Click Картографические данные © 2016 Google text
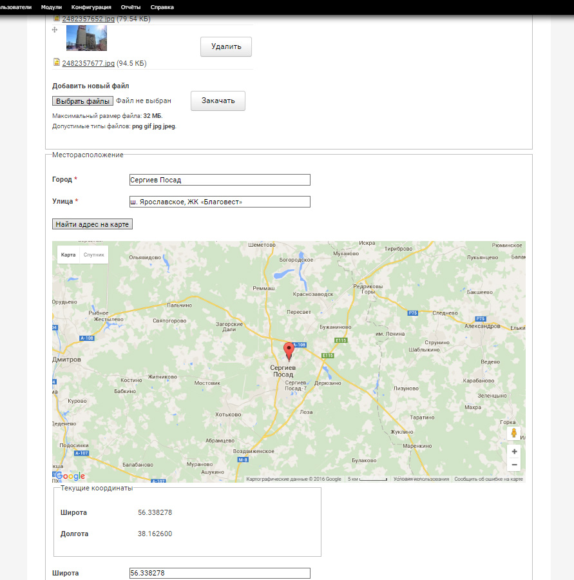The image size is (574, 580). click(294, 479)
